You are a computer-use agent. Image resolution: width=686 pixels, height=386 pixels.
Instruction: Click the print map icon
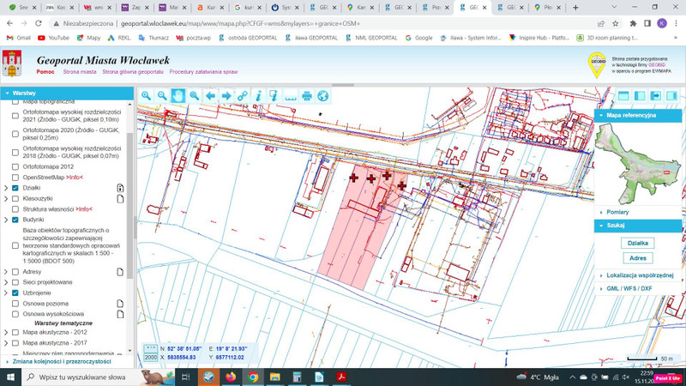(x=307, y=96)
